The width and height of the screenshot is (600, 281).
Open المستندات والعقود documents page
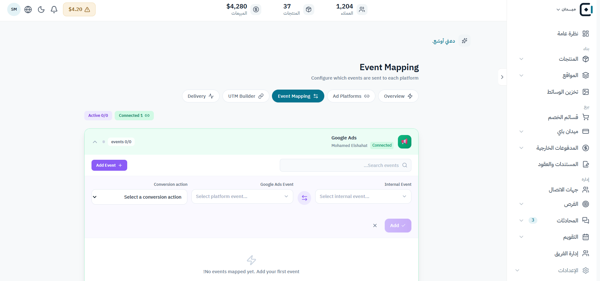point(563,164)
